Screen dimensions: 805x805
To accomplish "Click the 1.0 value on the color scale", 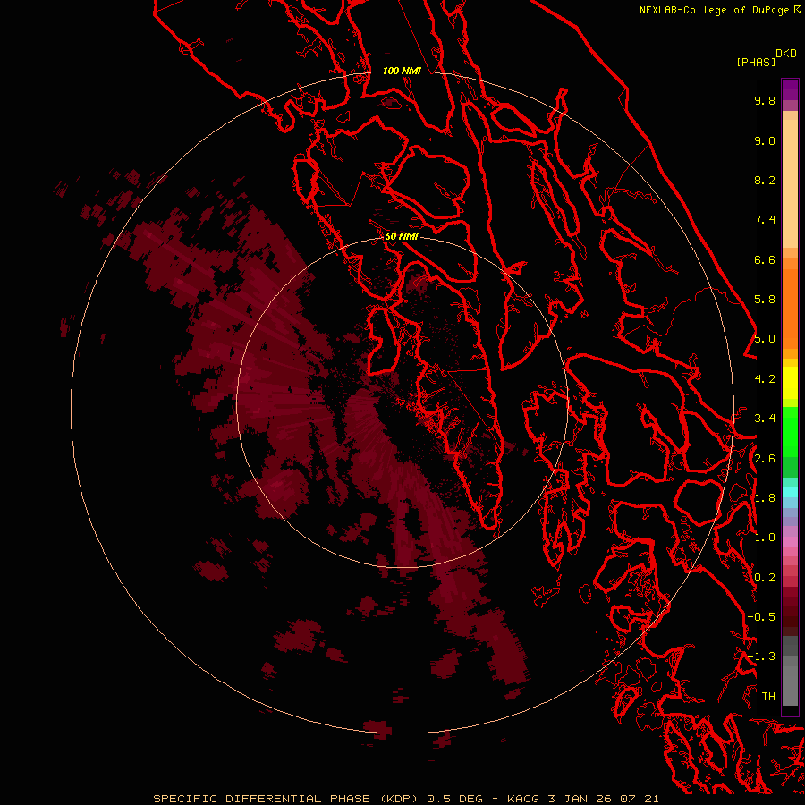I will 765,538.
